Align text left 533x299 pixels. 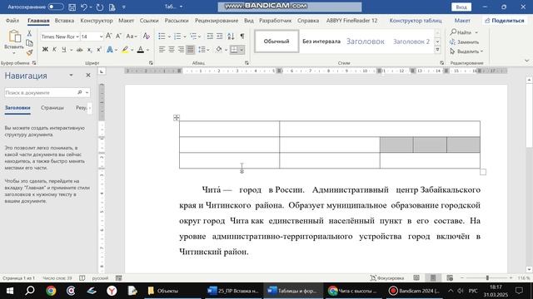[x=162, y=50]
